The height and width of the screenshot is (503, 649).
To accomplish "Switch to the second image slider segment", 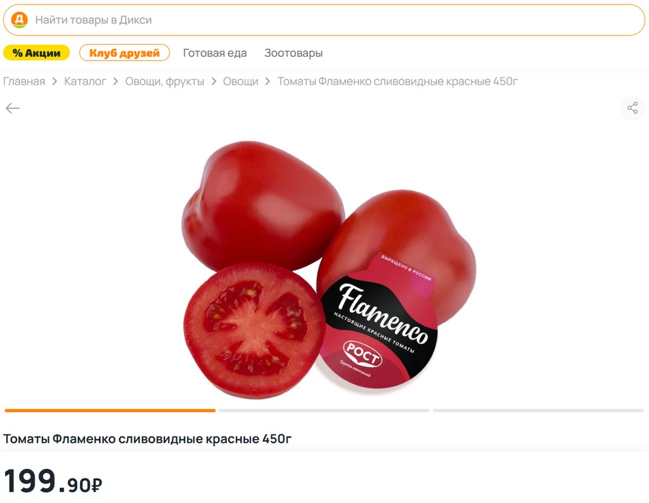I will tap(324, 411).
